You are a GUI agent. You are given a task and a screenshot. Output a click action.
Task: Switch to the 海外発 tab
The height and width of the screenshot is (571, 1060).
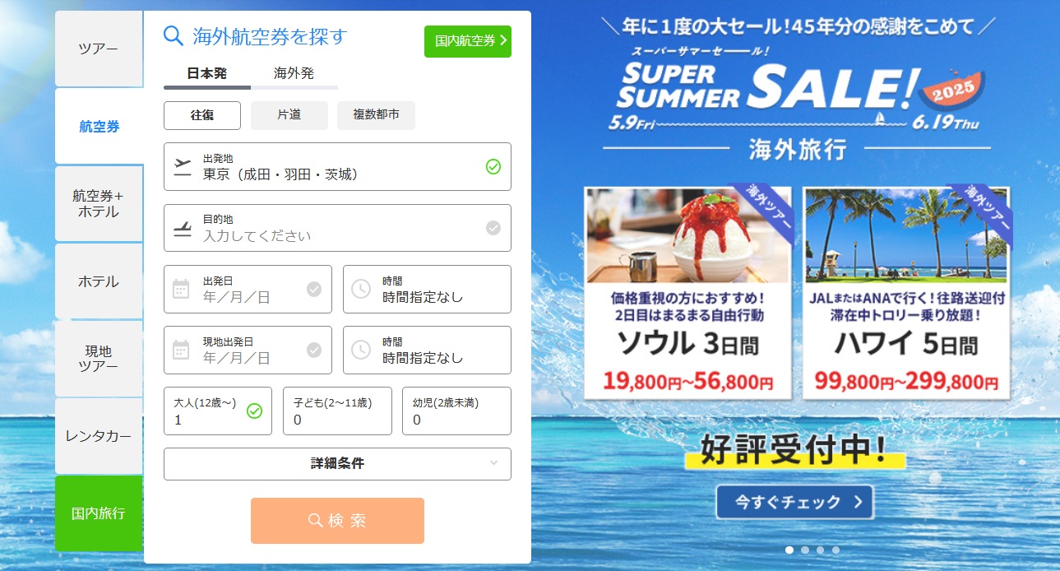[294, 74]
